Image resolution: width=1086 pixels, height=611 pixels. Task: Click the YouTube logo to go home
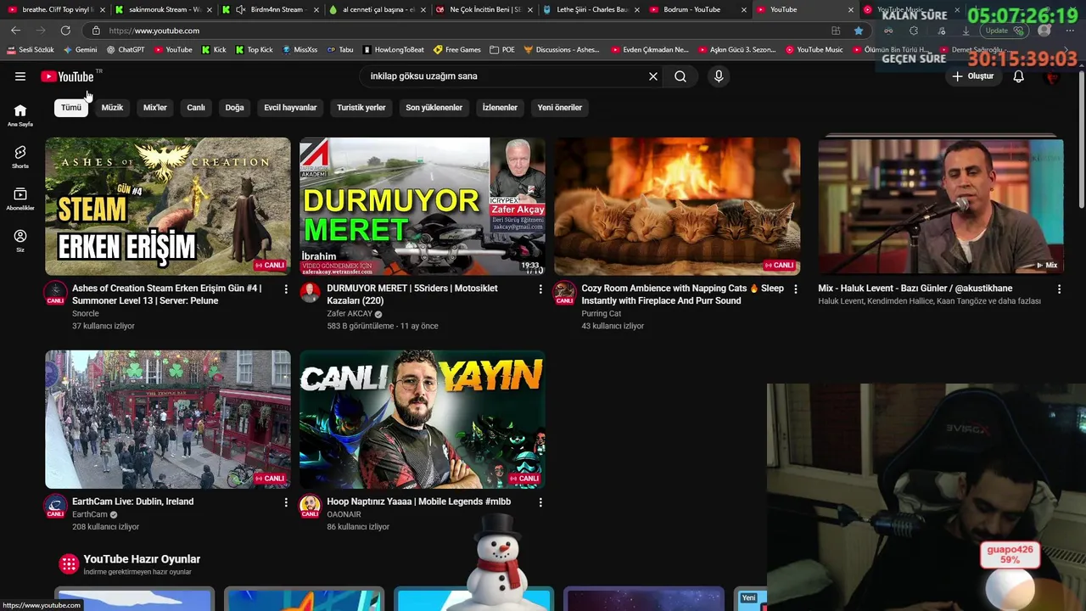point(67,76)
